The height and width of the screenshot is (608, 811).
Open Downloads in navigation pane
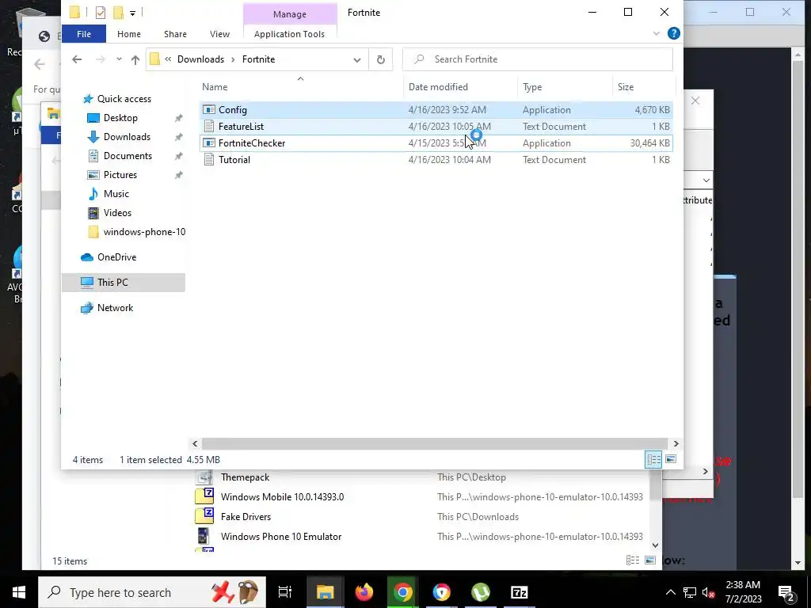127,137
